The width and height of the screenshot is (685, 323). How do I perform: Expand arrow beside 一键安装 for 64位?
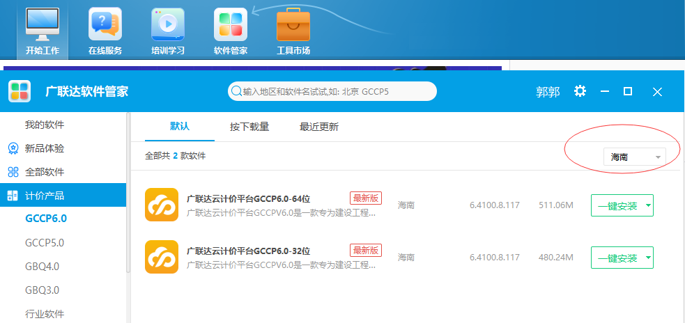(x=648, y=205)
